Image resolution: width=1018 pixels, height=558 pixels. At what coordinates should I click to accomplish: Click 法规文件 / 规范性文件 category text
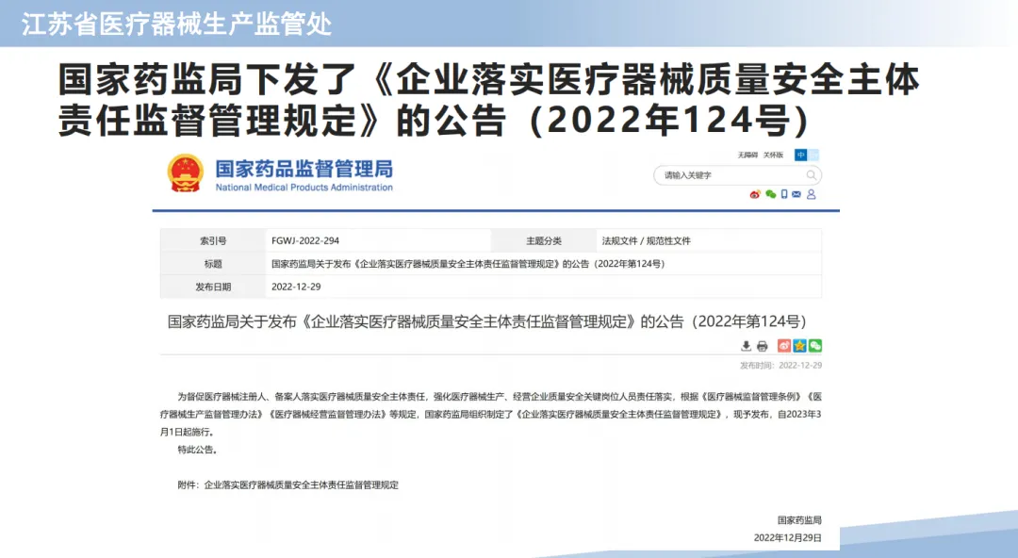[646, 241]
